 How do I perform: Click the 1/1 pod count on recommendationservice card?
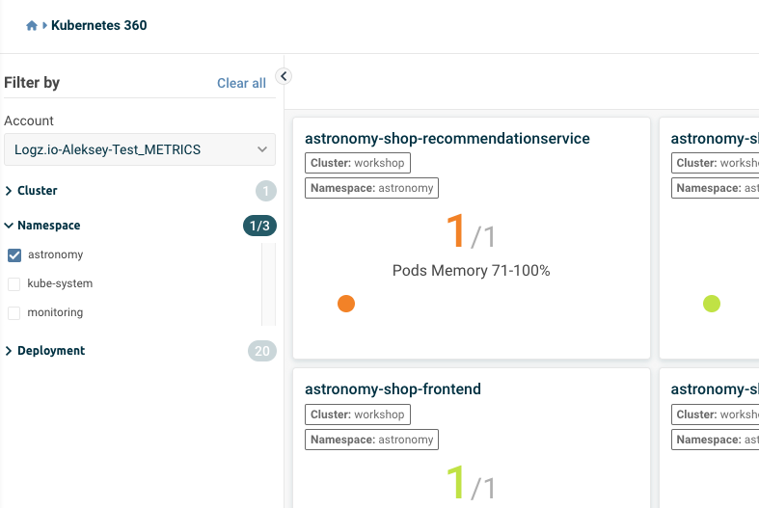tap(471, 232)
